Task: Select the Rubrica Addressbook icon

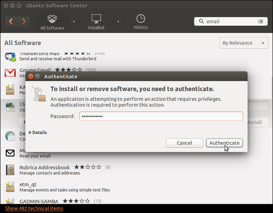Action: (10, 170)
